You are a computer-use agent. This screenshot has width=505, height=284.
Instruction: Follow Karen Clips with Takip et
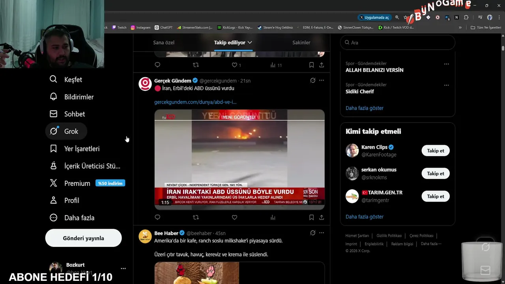(436, 151)
